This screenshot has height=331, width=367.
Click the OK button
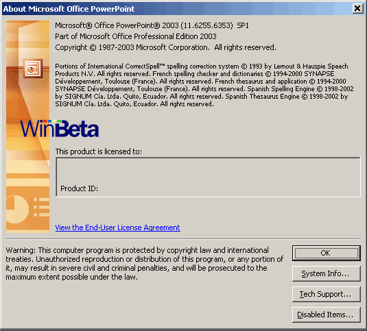[x=327, y=253]
